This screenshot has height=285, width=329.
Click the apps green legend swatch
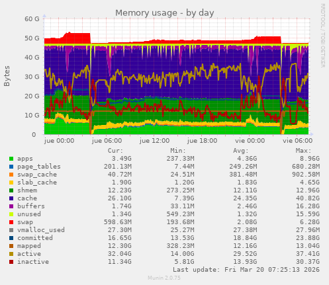(x=11, y=159)
